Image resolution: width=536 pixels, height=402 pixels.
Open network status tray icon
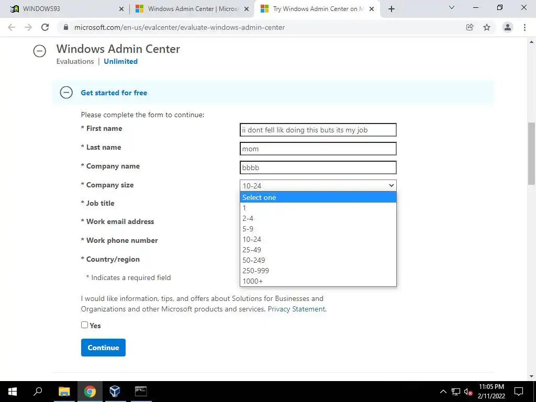(x=456, y=392)
